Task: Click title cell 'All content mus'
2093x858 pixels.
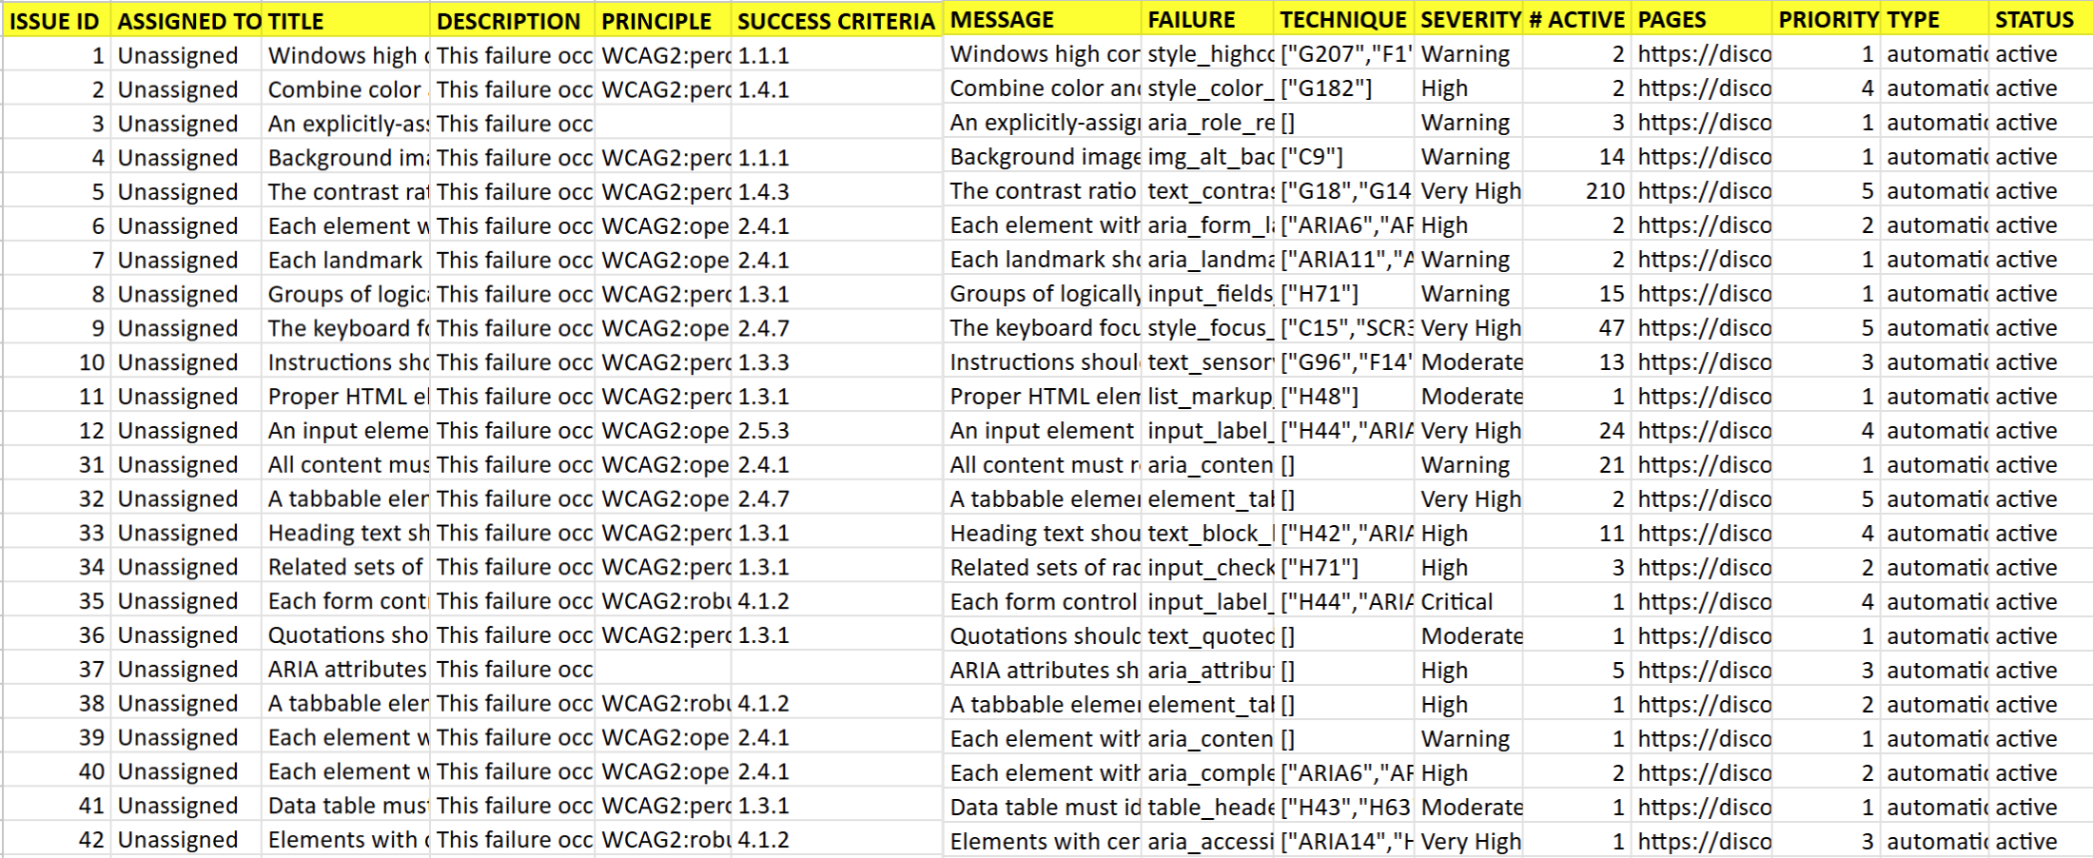Action: pyautogui.click(x=345, y=466)
